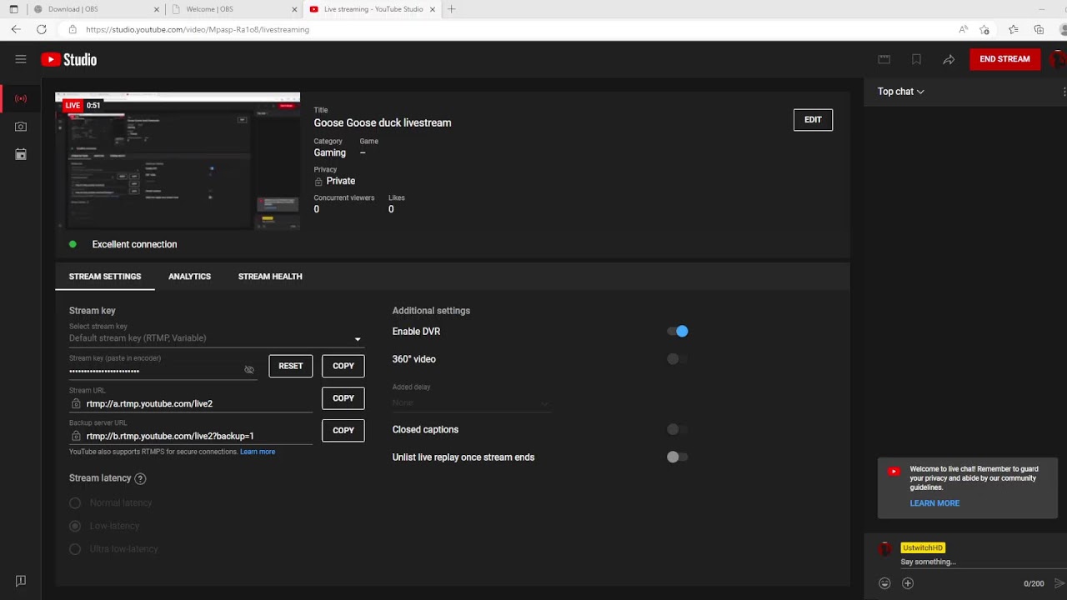Open the account avatar in top right
Viewport: 1067px width, 600px height.
coord(1058,59)
